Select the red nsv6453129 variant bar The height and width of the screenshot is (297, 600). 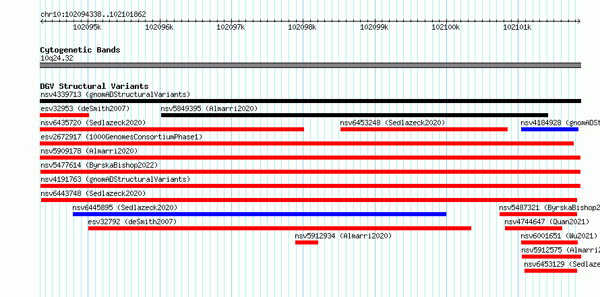point(551,271)
